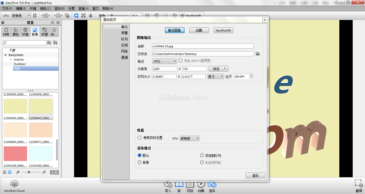This screenshot has height=194, width=365.
Task: Open the JPEG format dropdown
Action: coord(164,61)
